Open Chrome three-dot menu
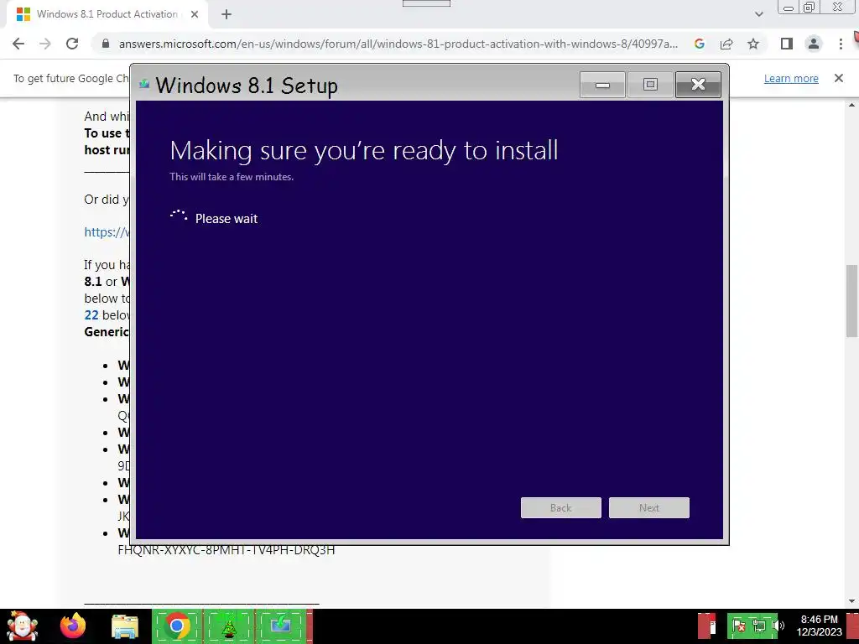This screenshot has width=859, height=644. pos(841,44)
